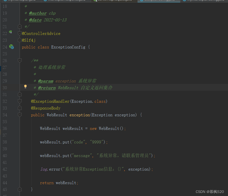Click the @Slf4j annotation

(x=29, y=40)
